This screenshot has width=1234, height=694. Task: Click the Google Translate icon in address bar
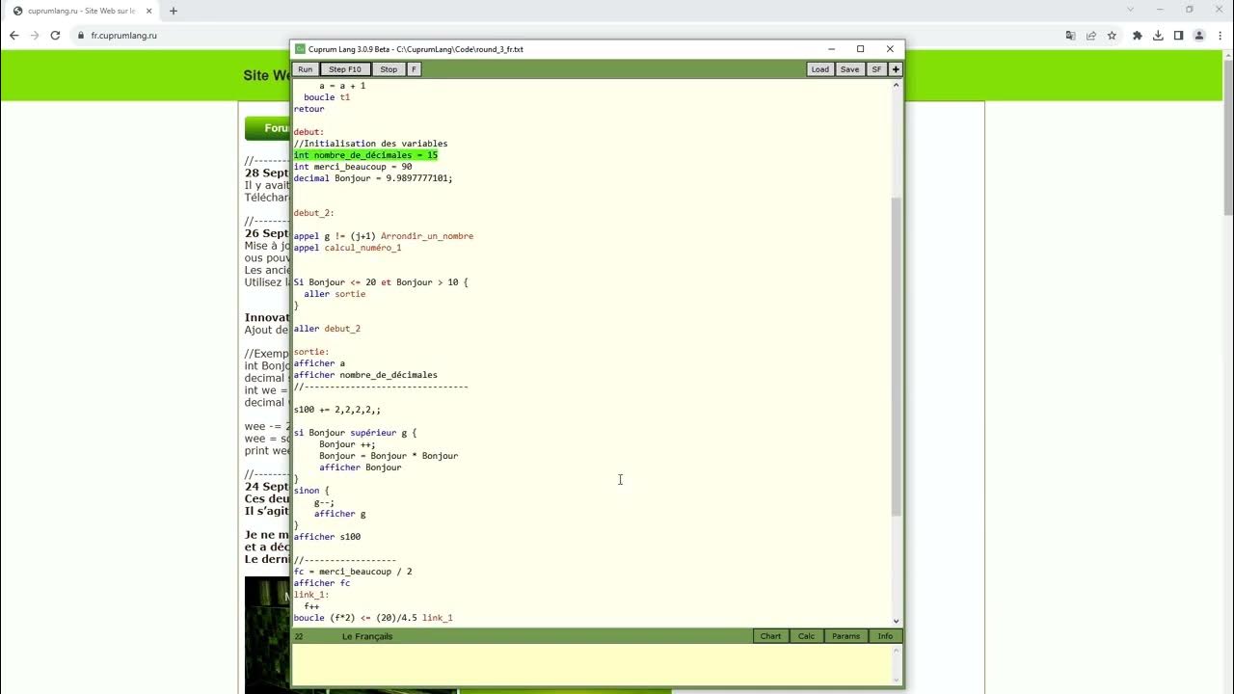pos(1070,36)
